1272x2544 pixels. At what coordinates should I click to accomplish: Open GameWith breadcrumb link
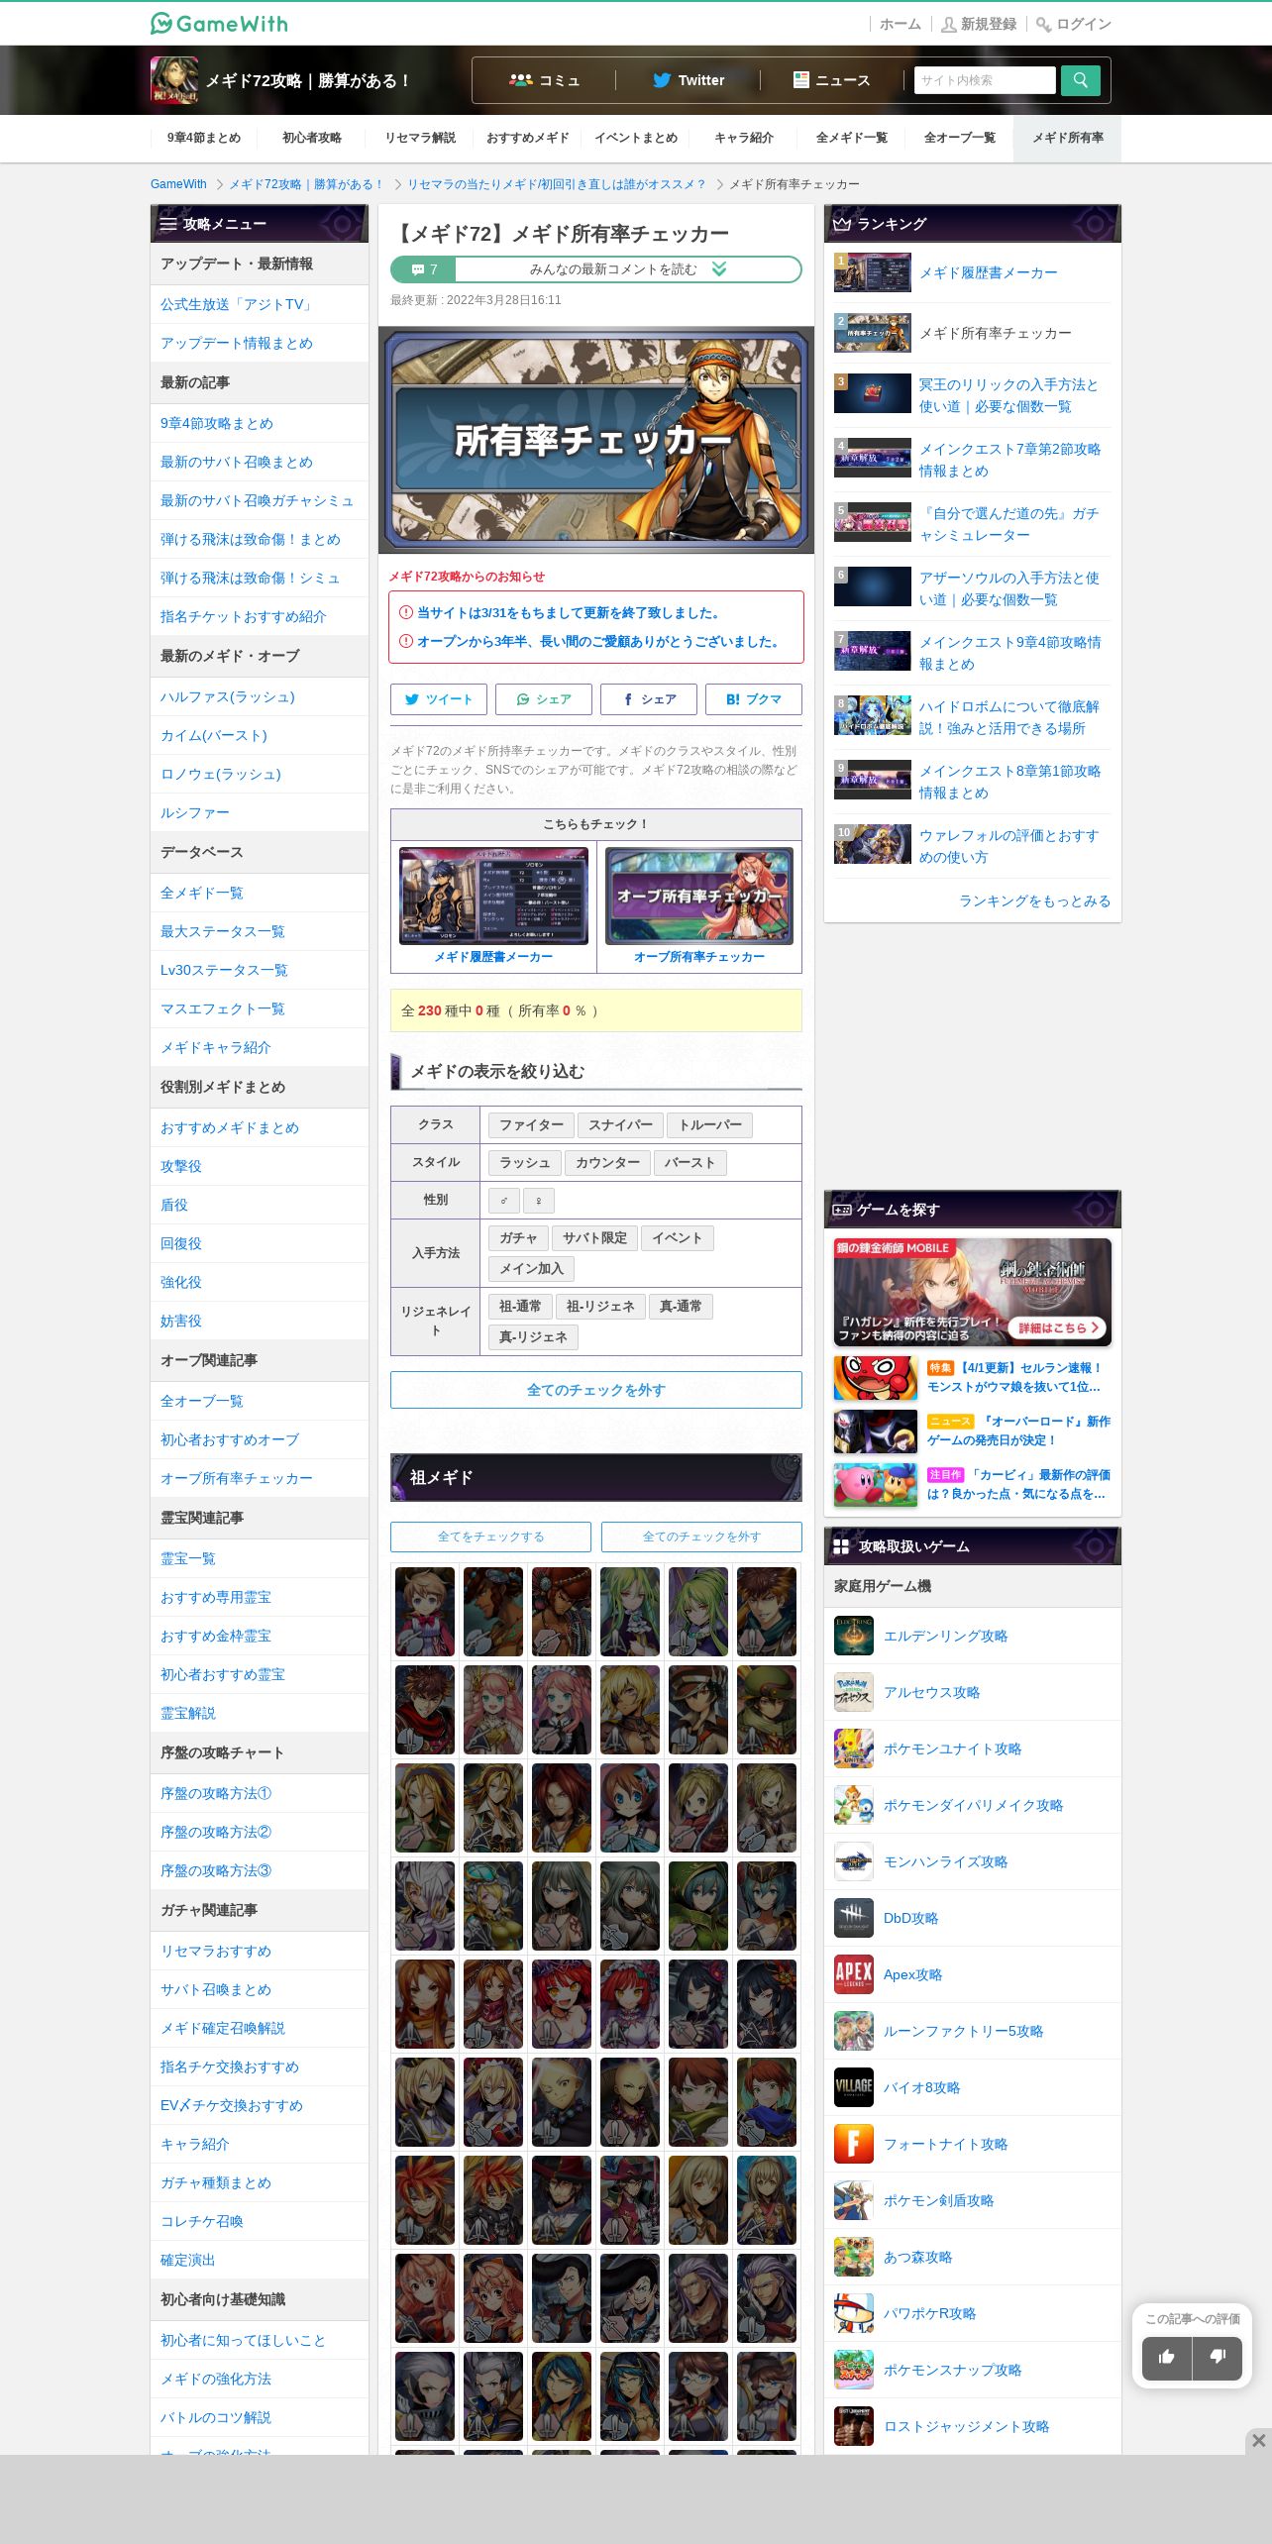click(178, 184)
